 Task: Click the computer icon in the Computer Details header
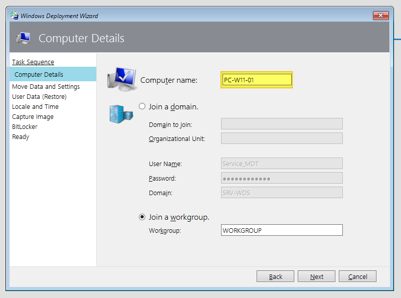24,38
